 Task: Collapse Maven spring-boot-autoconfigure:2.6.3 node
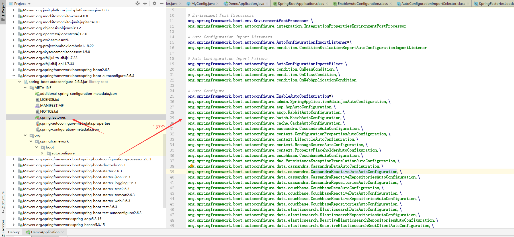(x=13, y=75)
